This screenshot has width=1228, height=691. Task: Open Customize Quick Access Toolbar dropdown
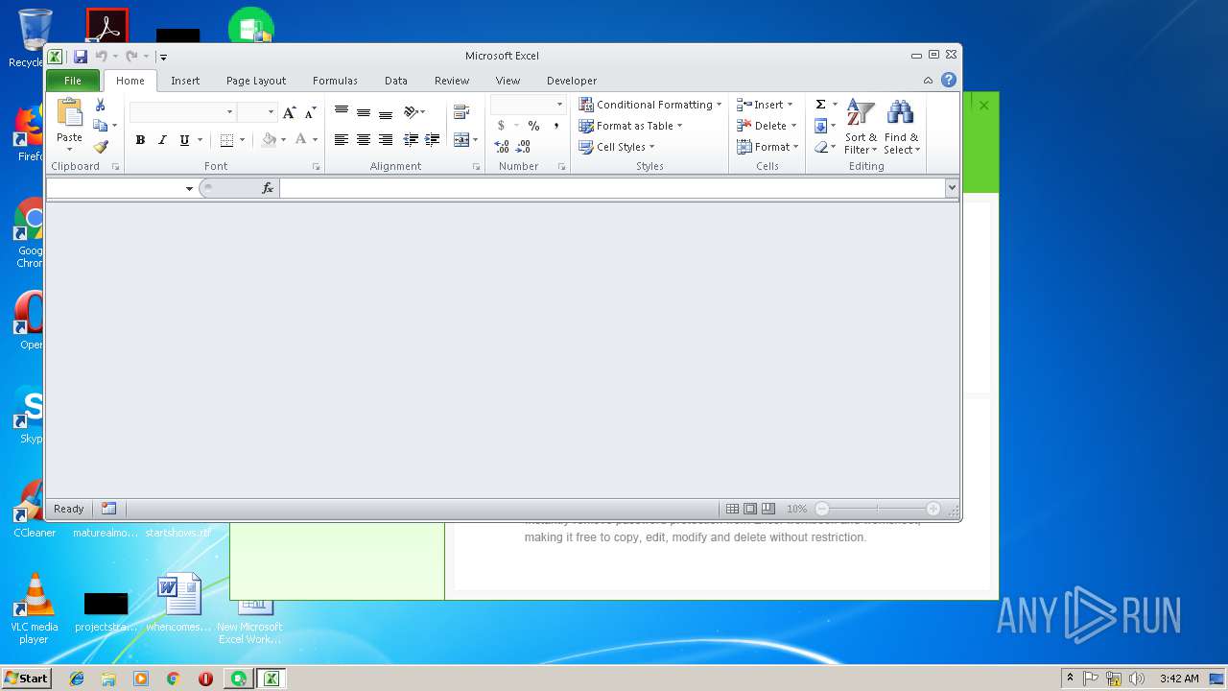[x=163, y=58]
